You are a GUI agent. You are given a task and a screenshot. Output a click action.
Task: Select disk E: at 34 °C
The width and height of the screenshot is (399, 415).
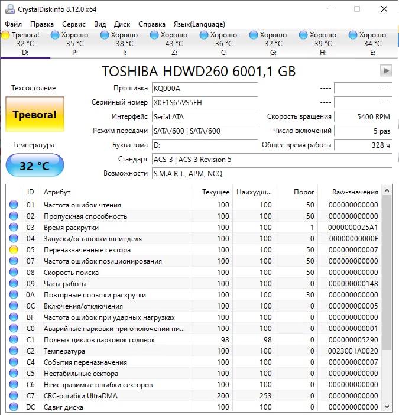tap(372, 43)
